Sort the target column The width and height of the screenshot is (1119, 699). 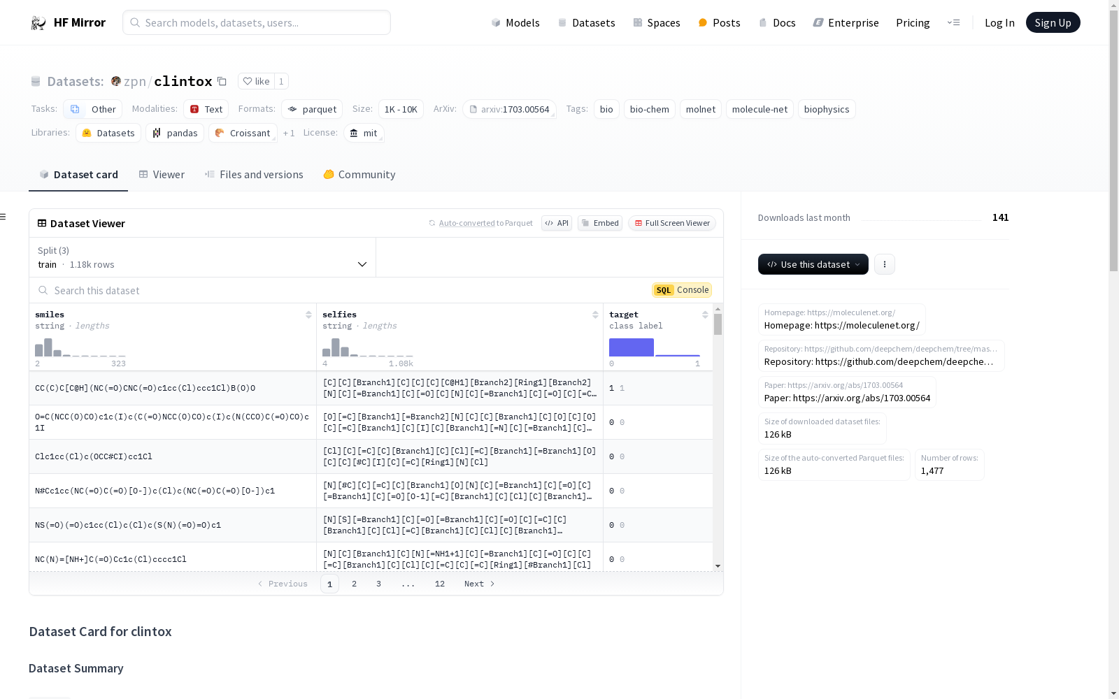[x=705, y=315]
